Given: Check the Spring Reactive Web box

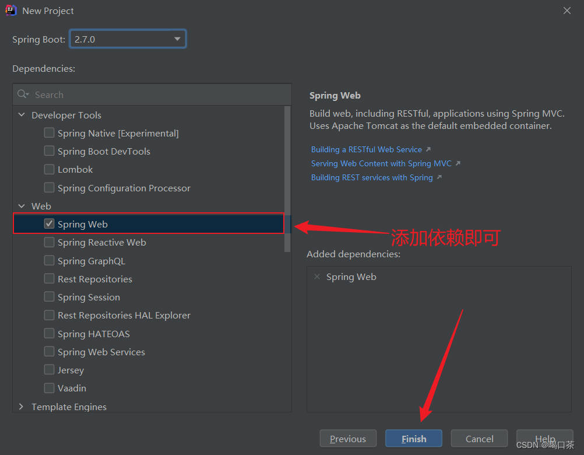Looking at the screenshot, I should [49, 242].
